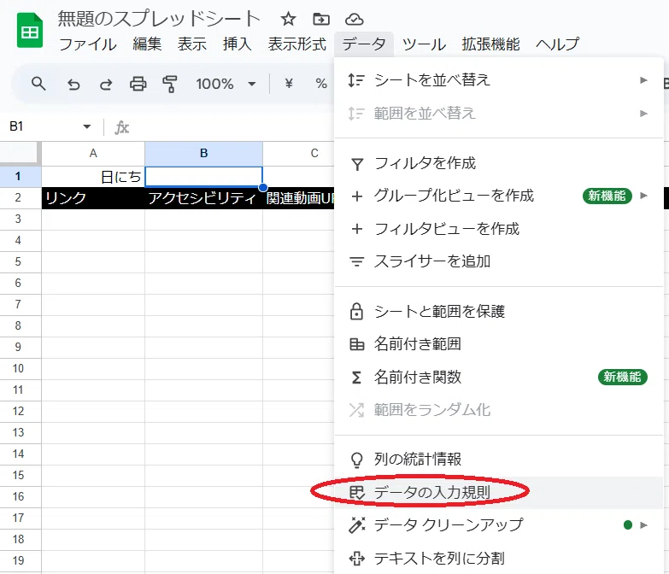Click the redo arrow

click(106, 84)
